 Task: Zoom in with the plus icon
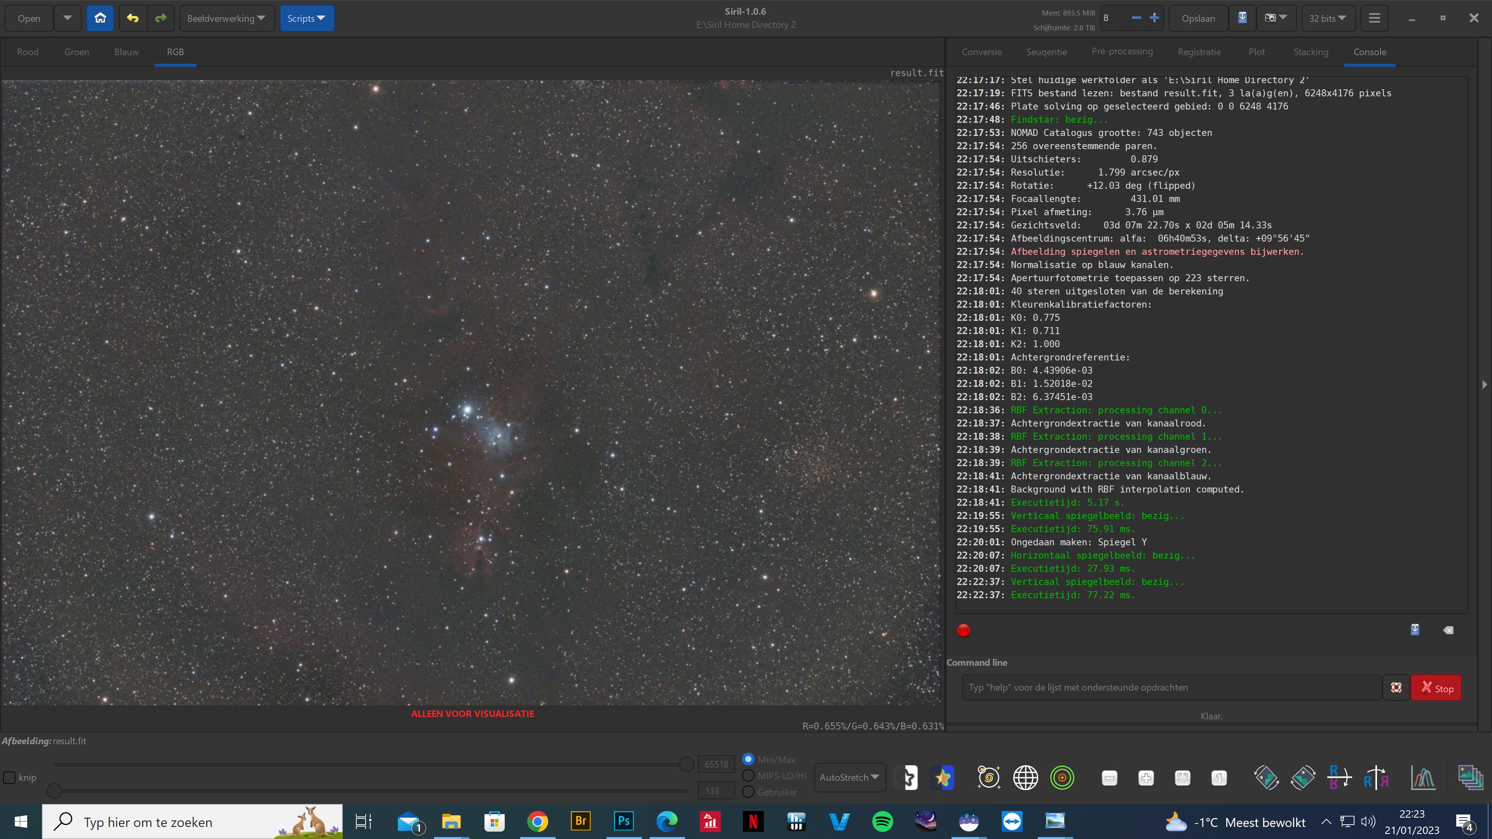[x=1146, y=778]
